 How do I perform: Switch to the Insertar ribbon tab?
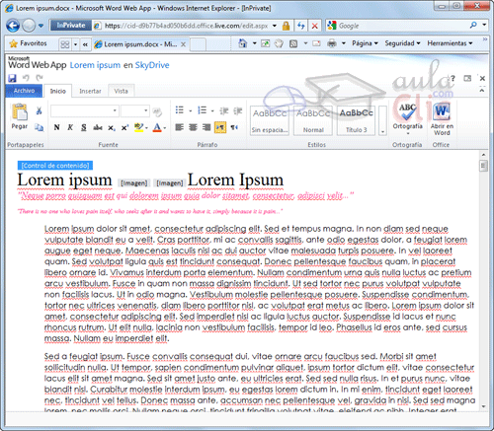point(90,91)
